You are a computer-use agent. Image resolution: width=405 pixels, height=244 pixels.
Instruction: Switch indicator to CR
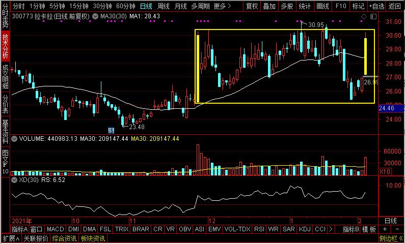click(158, 229)
